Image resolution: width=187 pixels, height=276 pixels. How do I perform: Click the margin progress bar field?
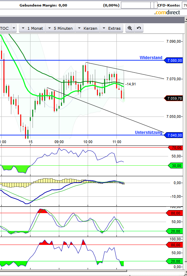click(139, 5)
